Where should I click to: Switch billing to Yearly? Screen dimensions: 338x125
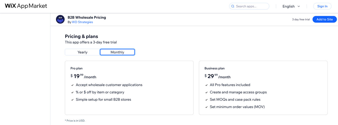(x=82, y=52)
